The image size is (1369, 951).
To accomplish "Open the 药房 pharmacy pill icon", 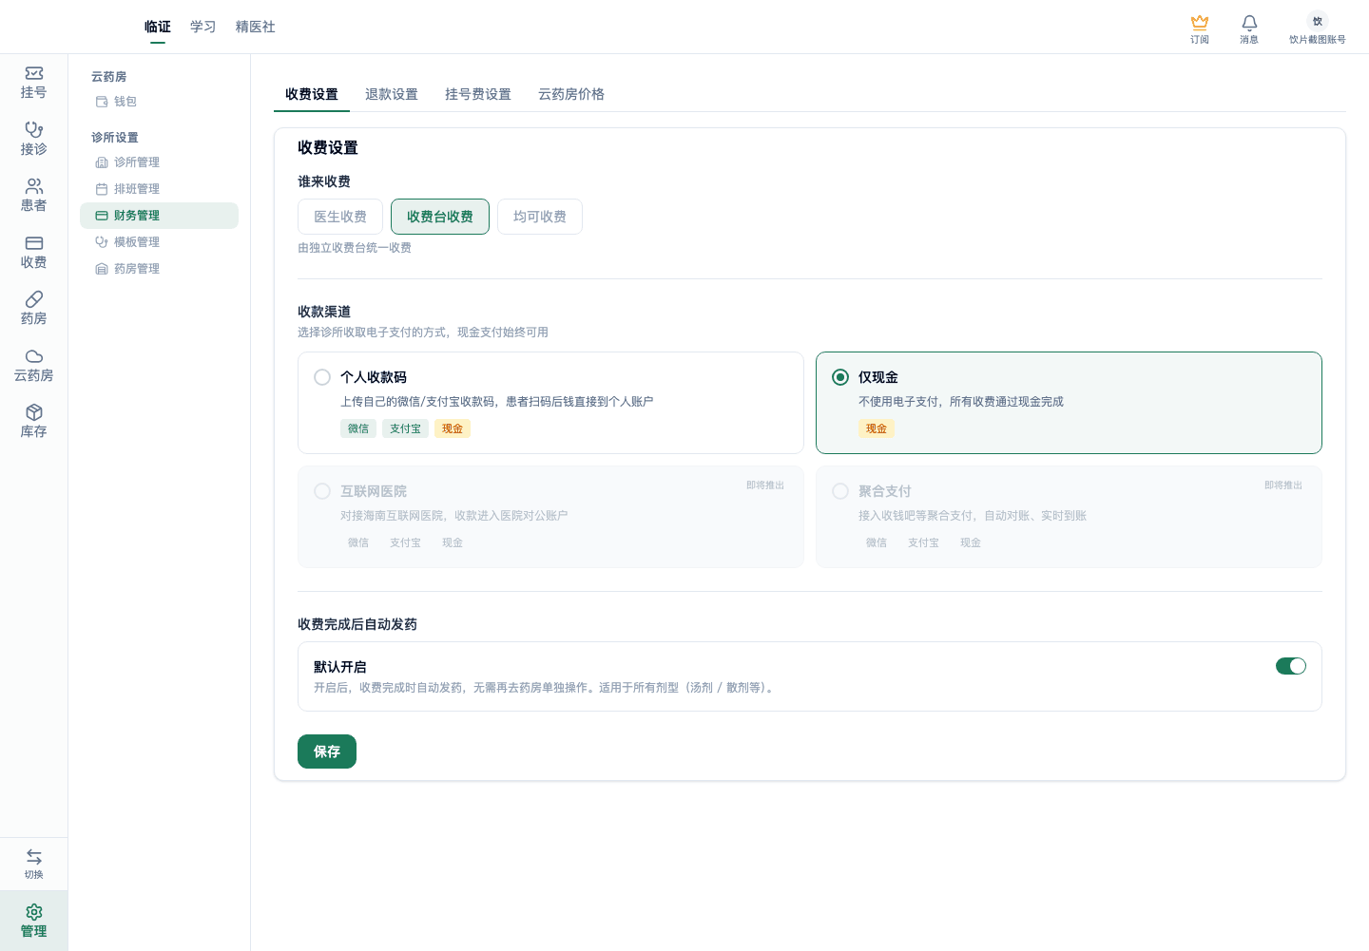I will coord(33,299).
